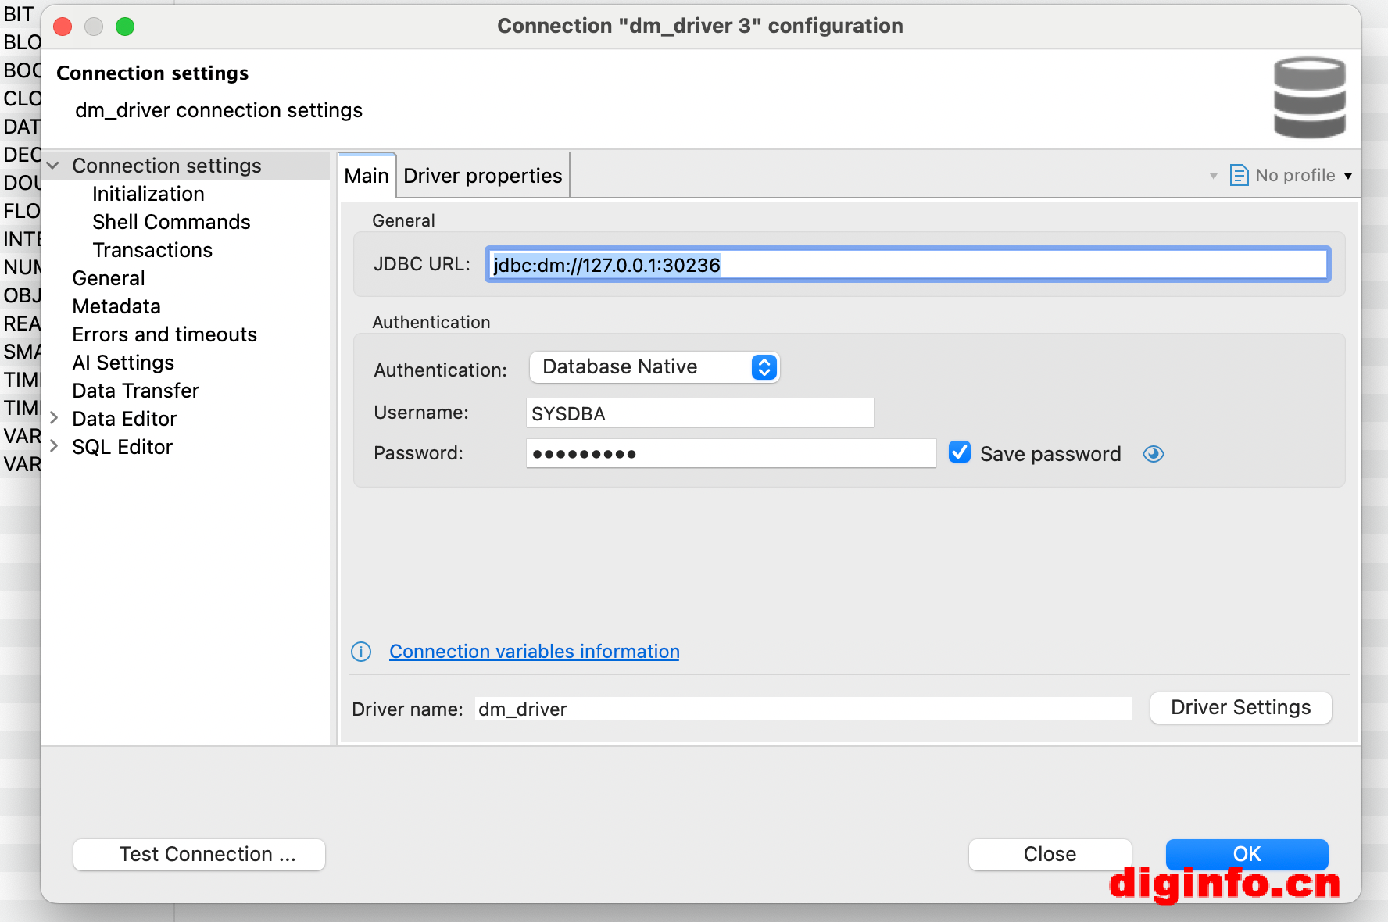Collapse the Connection settings tree node
The image size is (1388, 922).
[x=53, y=166]
